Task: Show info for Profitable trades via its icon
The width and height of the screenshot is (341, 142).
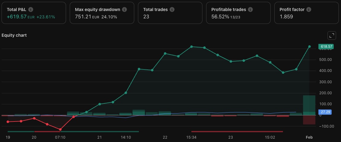Action: (250, 9)
